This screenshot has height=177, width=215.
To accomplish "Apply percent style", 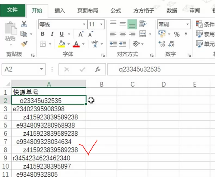I will tap(177, 34).
